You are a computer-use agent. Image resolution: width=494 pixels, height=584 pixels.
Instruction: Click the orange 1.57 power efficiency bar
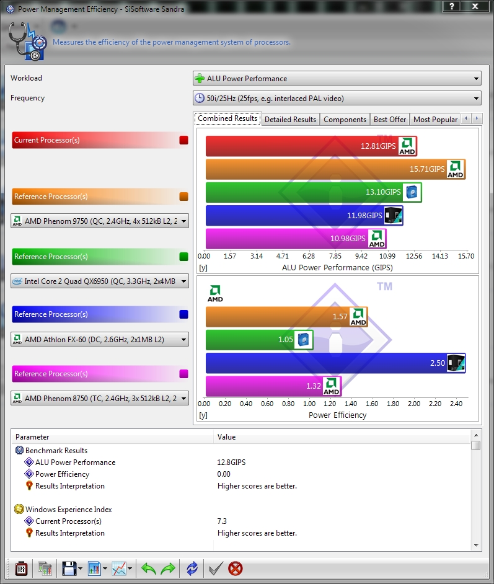(286, 317)
